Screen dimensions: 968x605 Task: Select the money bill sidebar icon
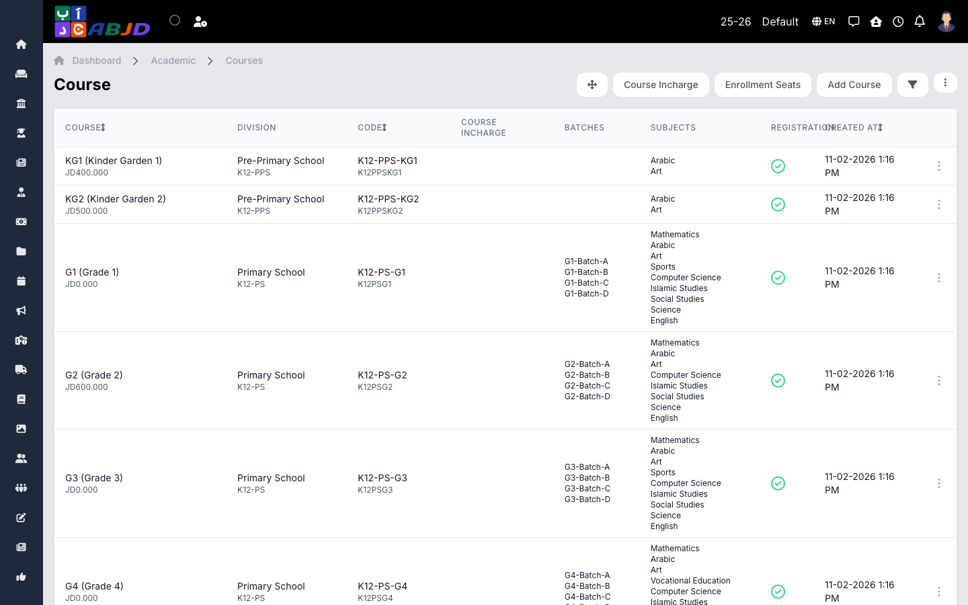[x=21, y=222]
